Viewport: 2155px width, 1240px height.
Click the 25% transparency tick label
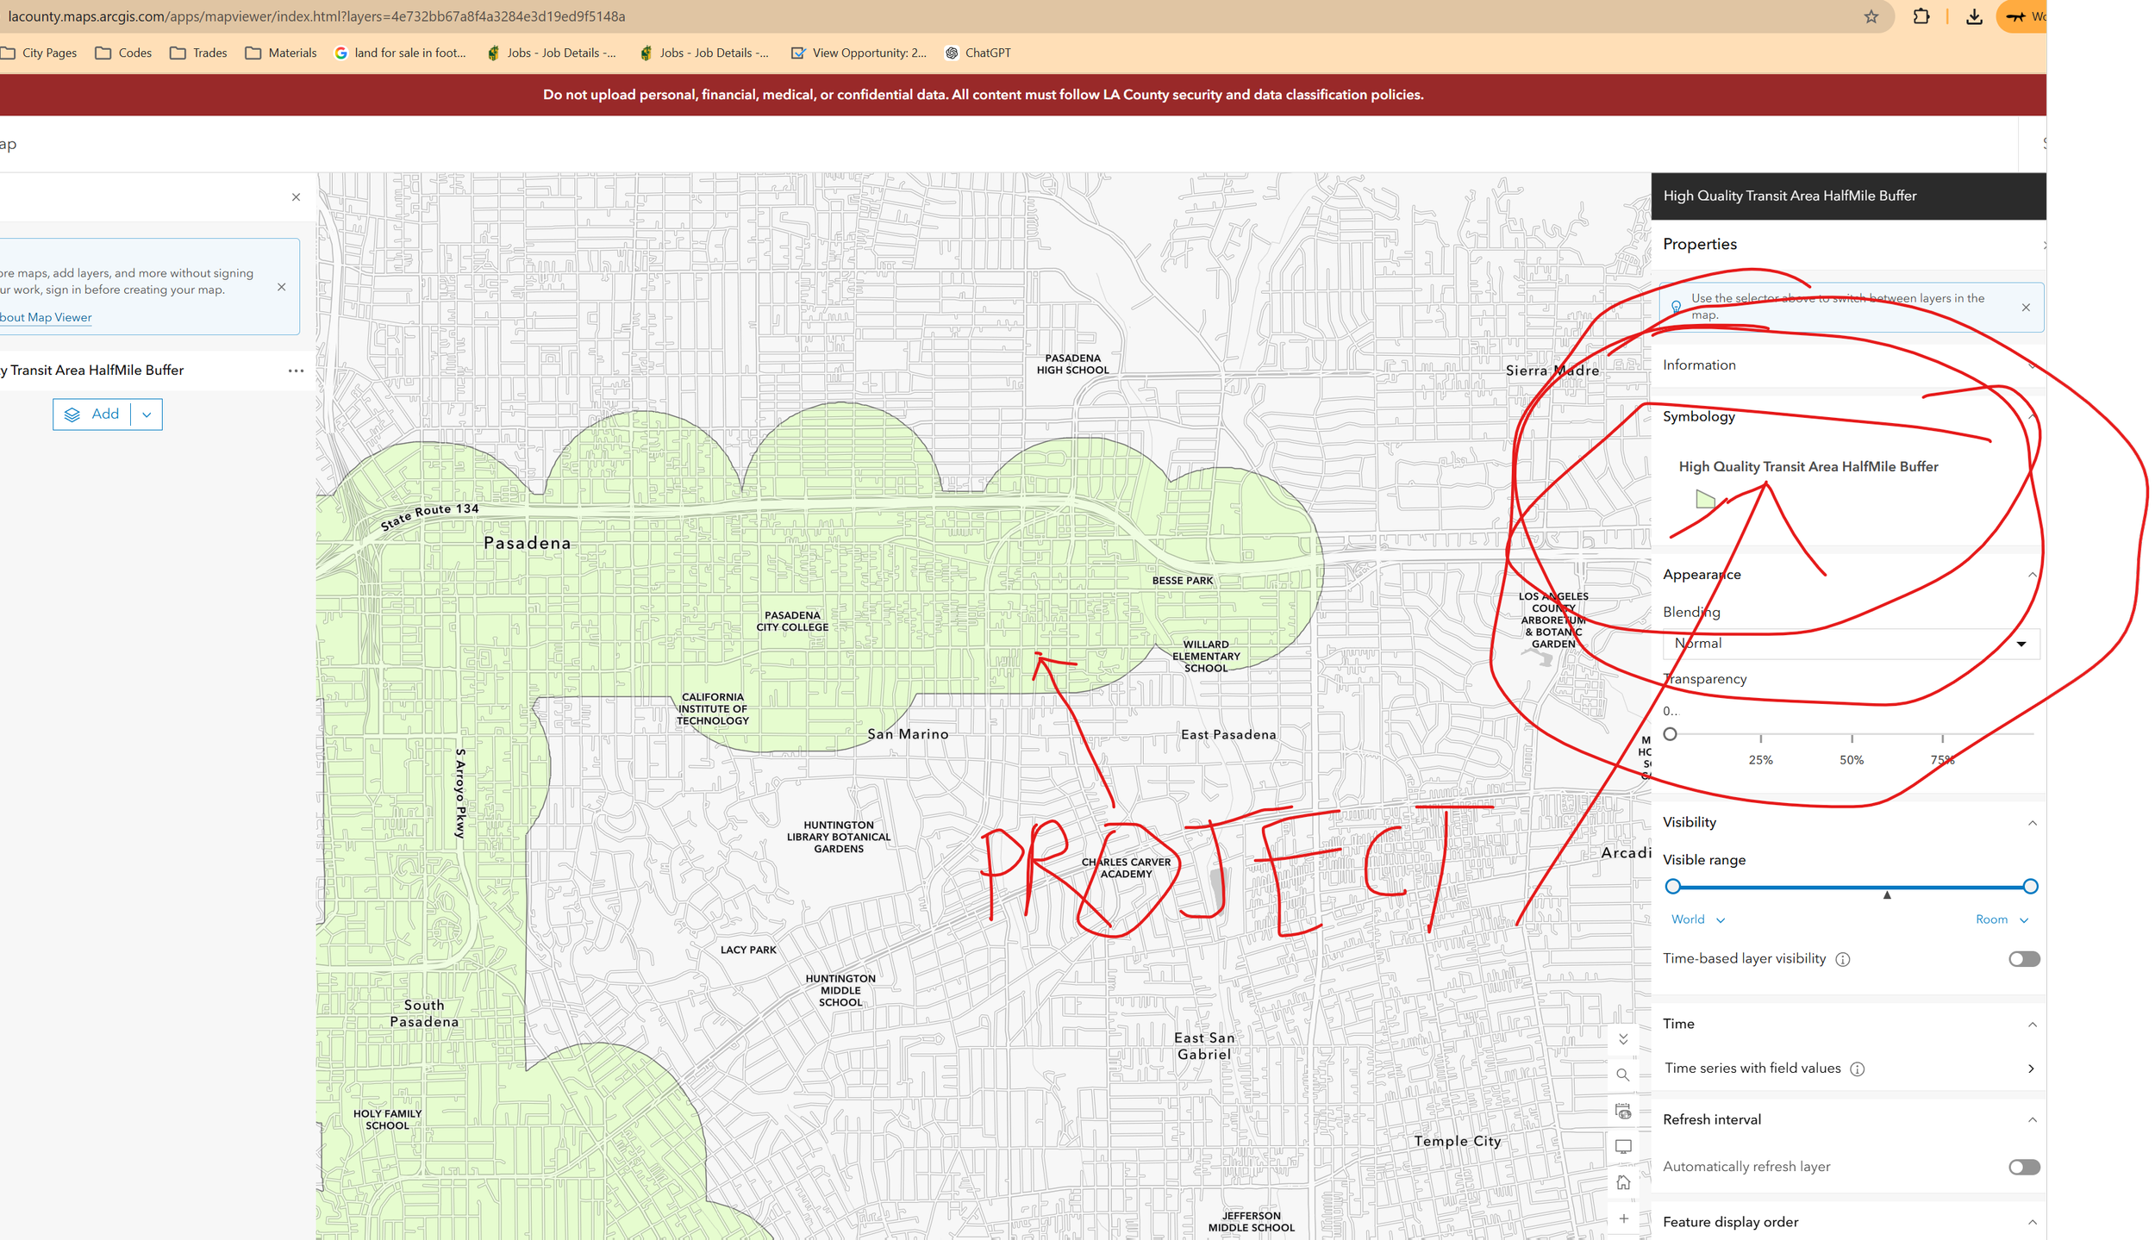[1759, 760]
